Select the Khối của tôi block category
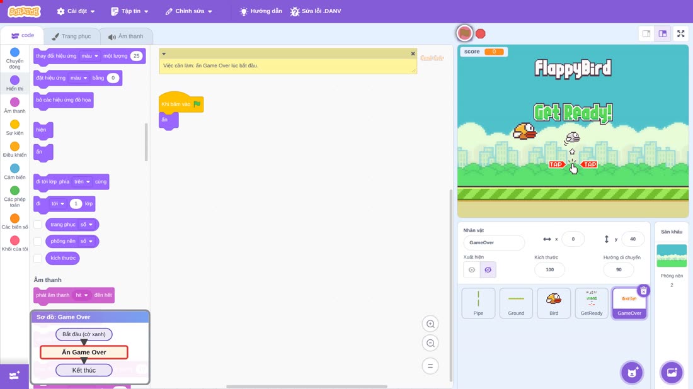 (14, 244)
